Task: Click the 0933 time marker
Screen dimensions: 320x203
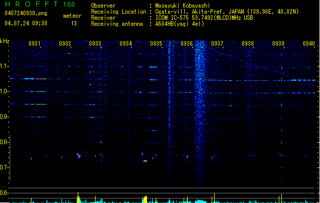Action: pos(95,44)
